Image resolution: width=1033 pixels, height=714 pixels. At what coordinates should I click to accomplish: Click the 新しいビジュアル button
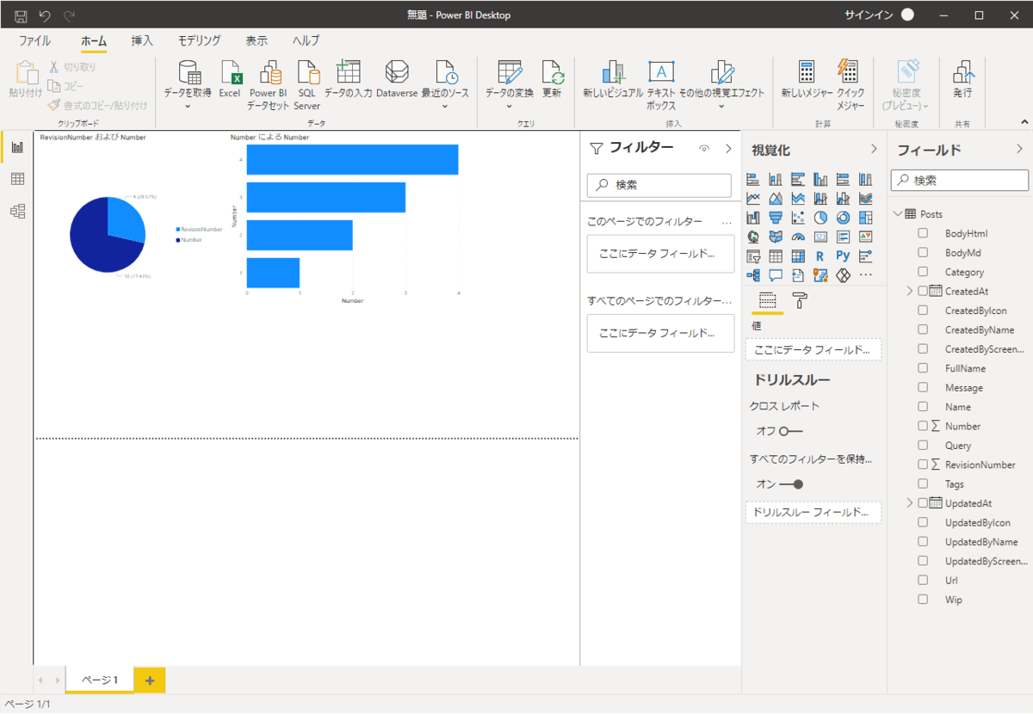[x=613, y=79]
